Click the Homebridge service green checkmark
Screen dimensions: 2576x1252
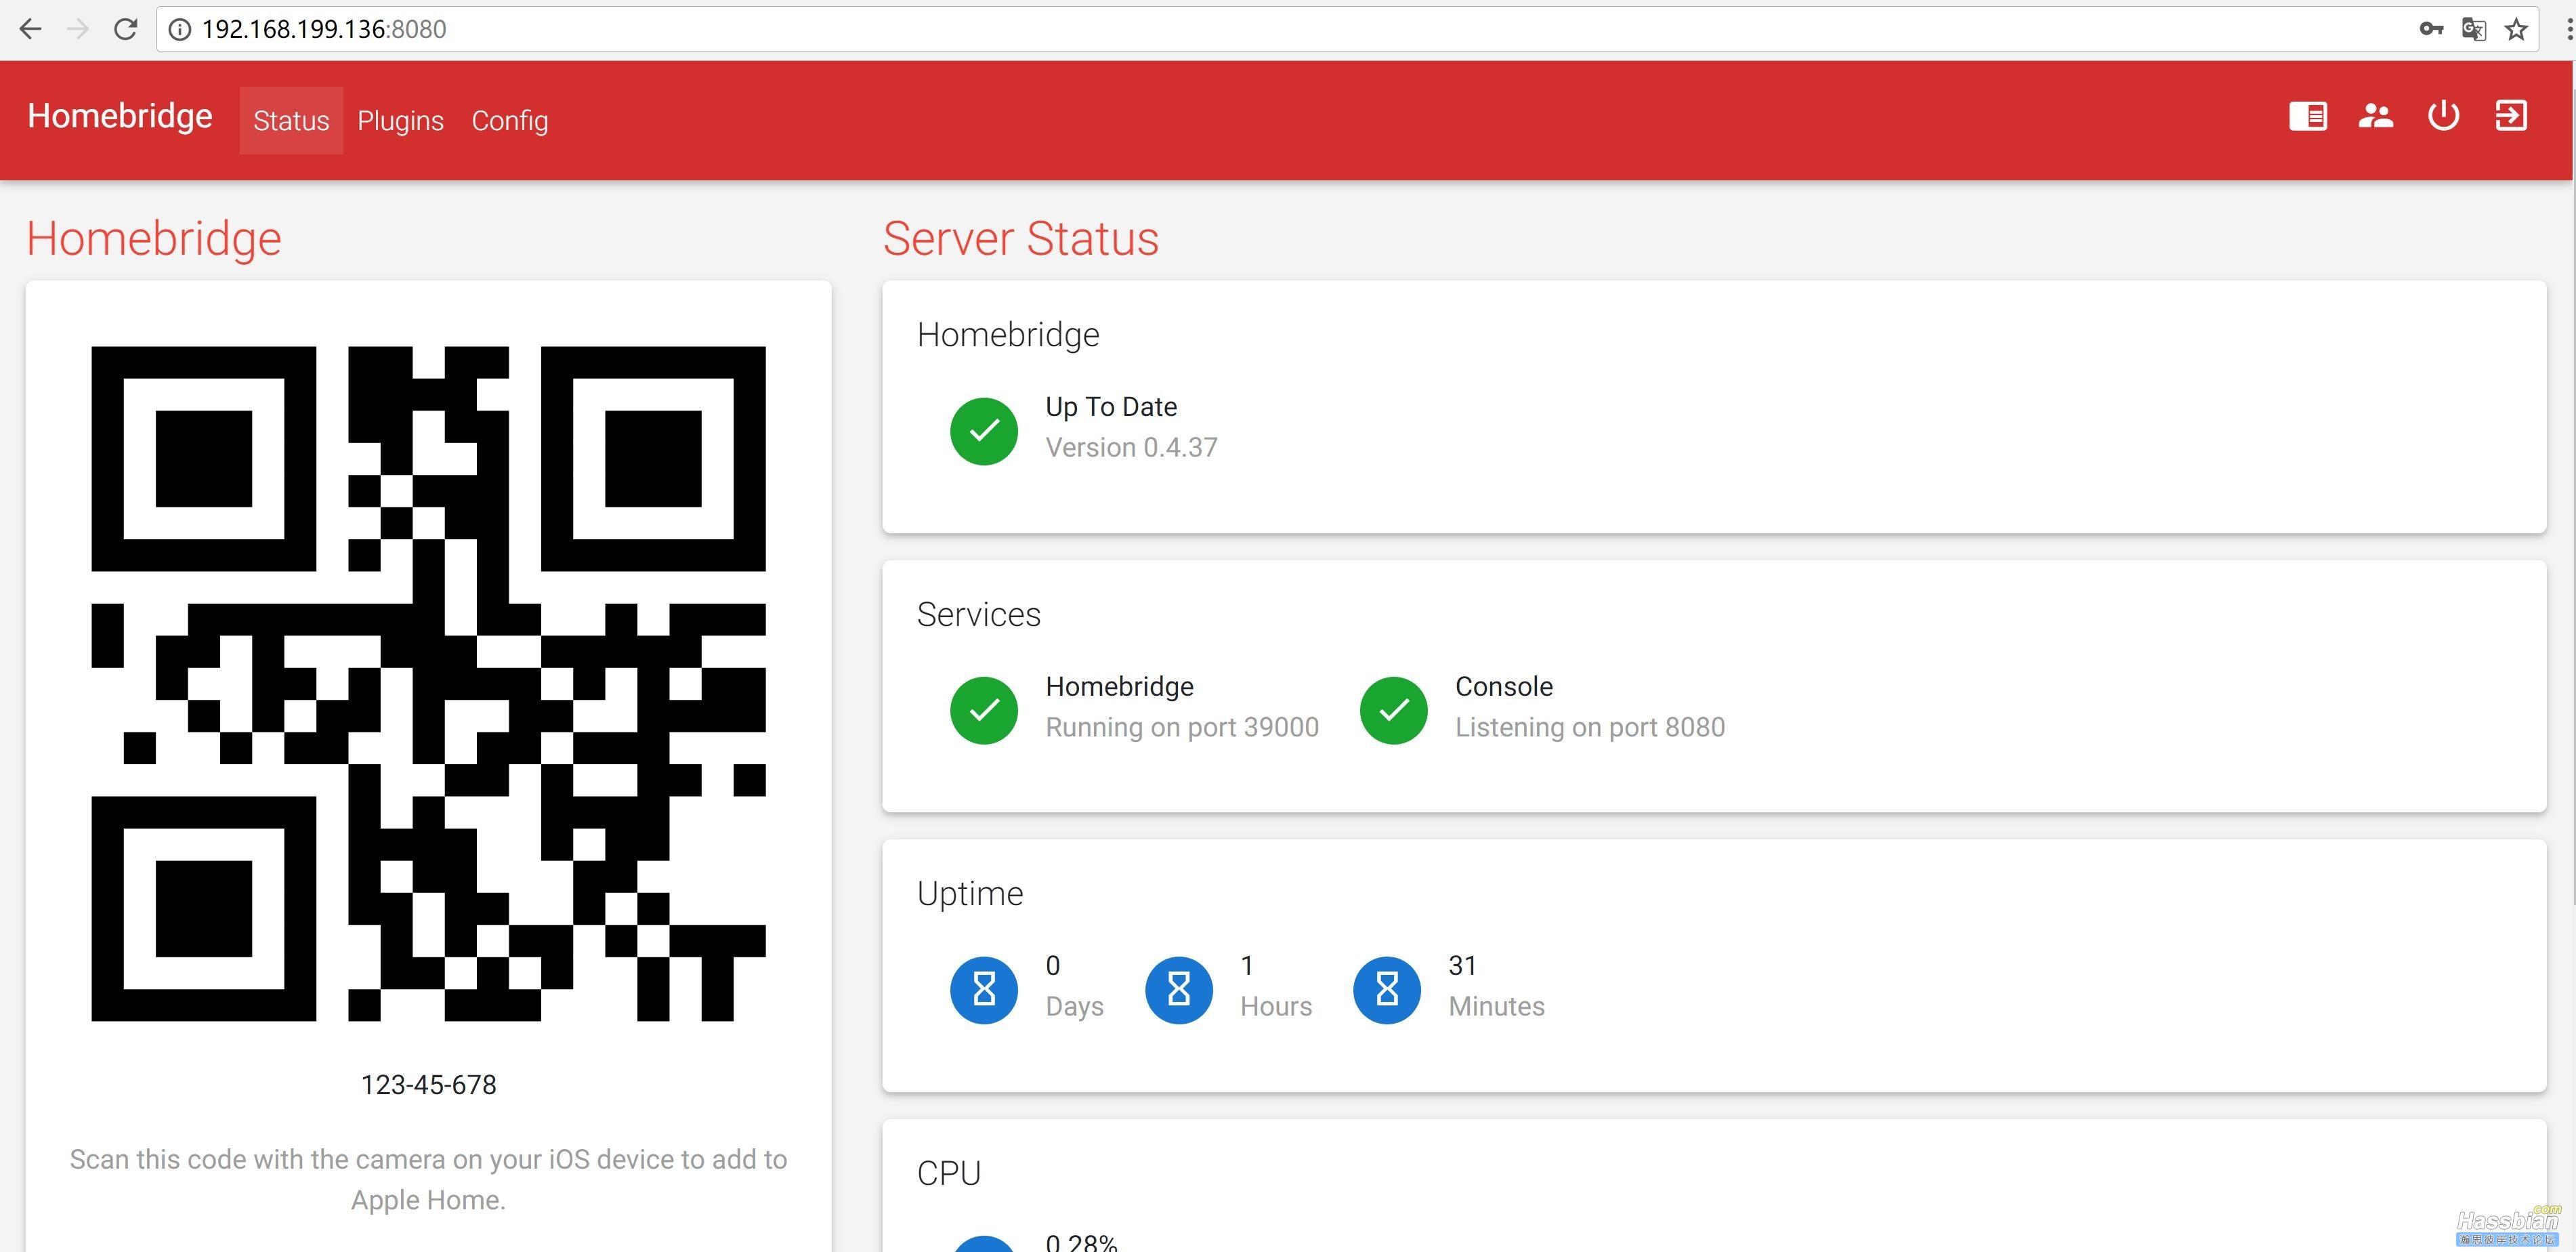984,710
